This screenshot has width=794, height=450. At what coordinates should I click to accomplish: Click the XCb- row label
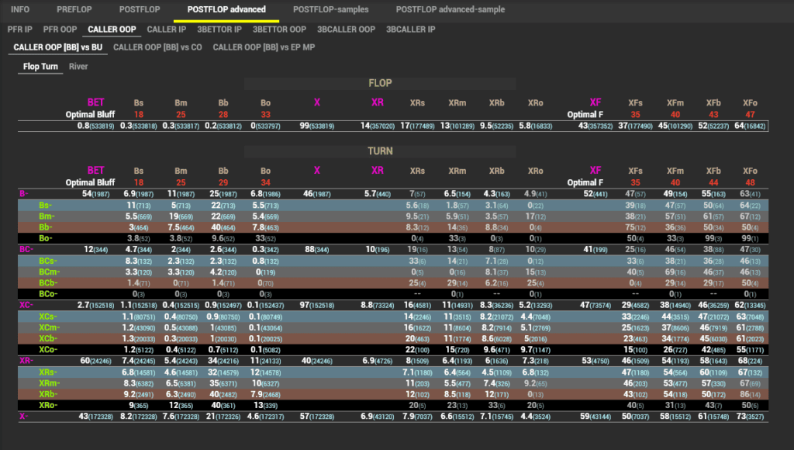pos(48,339)
